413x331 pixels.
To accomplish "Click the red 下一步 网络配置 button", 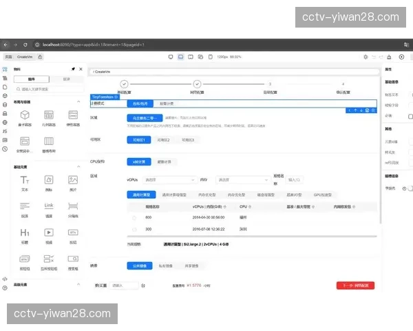I will (355, 285).
